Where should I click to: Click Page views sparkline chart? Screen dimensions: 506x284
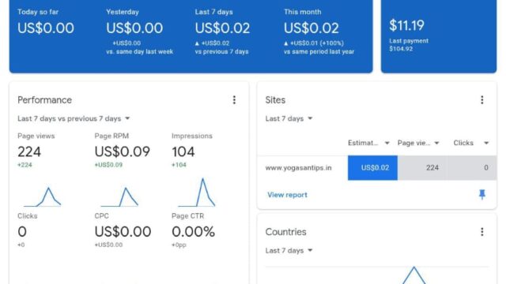42,196
